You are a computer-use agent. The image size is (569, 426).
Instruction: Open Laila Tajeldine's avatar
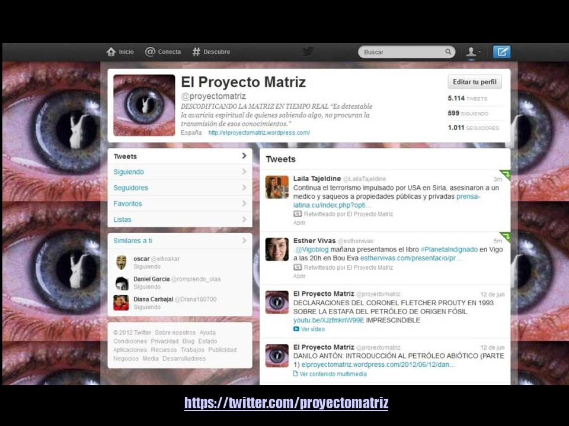277,187
